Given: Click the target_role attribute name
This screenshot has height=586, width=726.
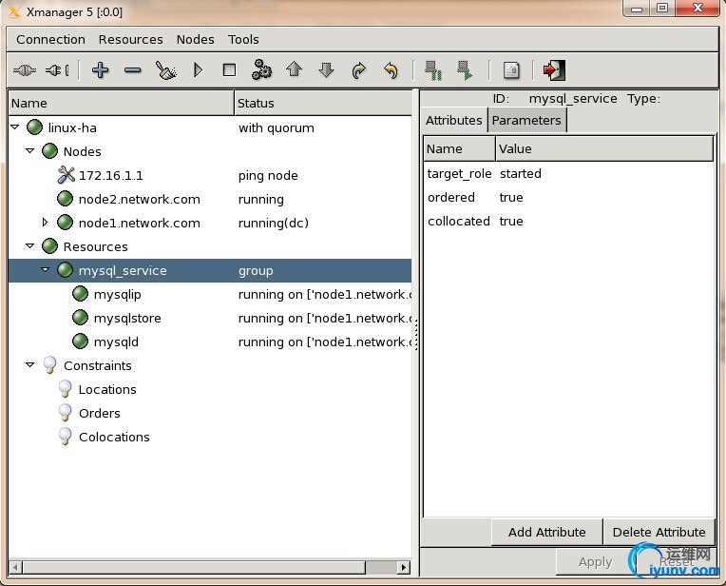Looking at the screenshot, I should pyautogui.click(x=459, y=174).
